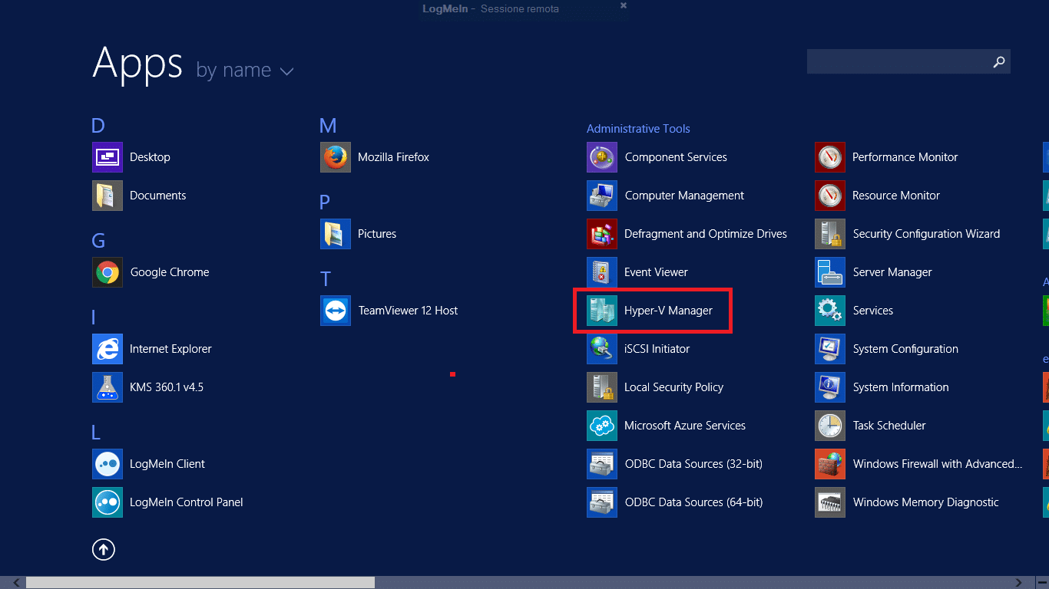
Task: Open the Performance Monitor icon
Action: tap(830, 157)
